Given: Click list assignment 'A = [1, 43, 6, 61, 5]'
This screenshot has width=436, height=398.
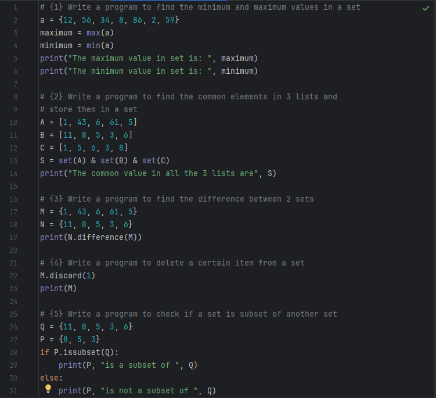Looking at the screenshot, I should click(x=88, y=123).
